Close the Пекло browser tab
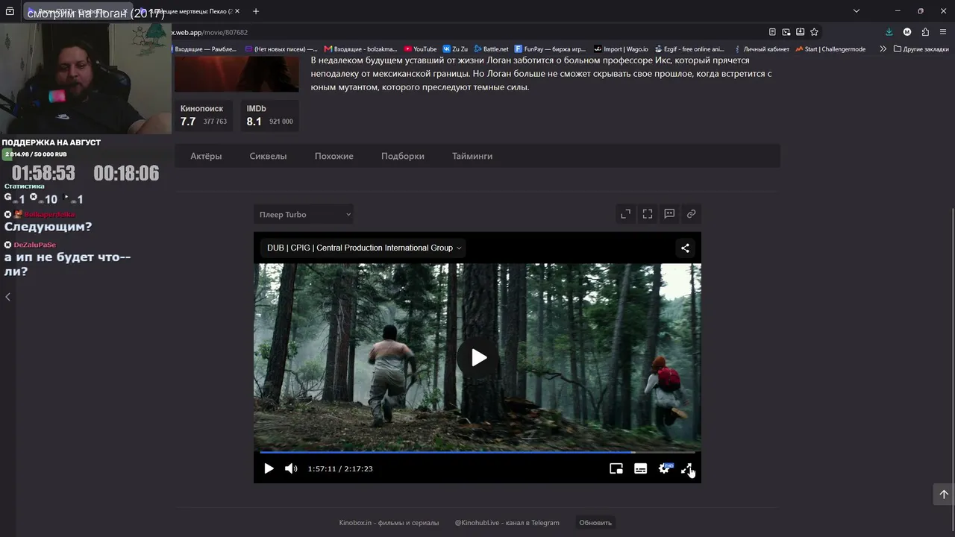The height and width of the screenshot is (537, 955). [237, 11]
